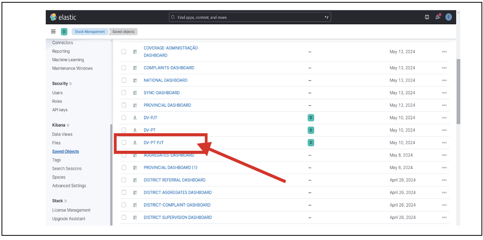Screen dimensions: 483x240
Task: Open actions menu for DV-PJT
Action: (444, 118)
